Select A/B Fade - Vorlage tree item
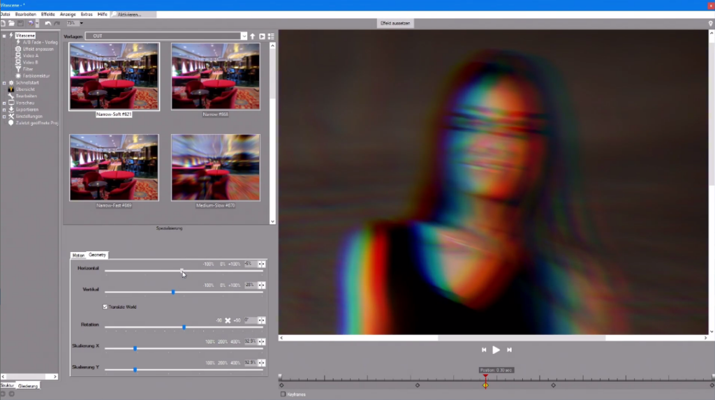715x400 pixels. point(40,43)
